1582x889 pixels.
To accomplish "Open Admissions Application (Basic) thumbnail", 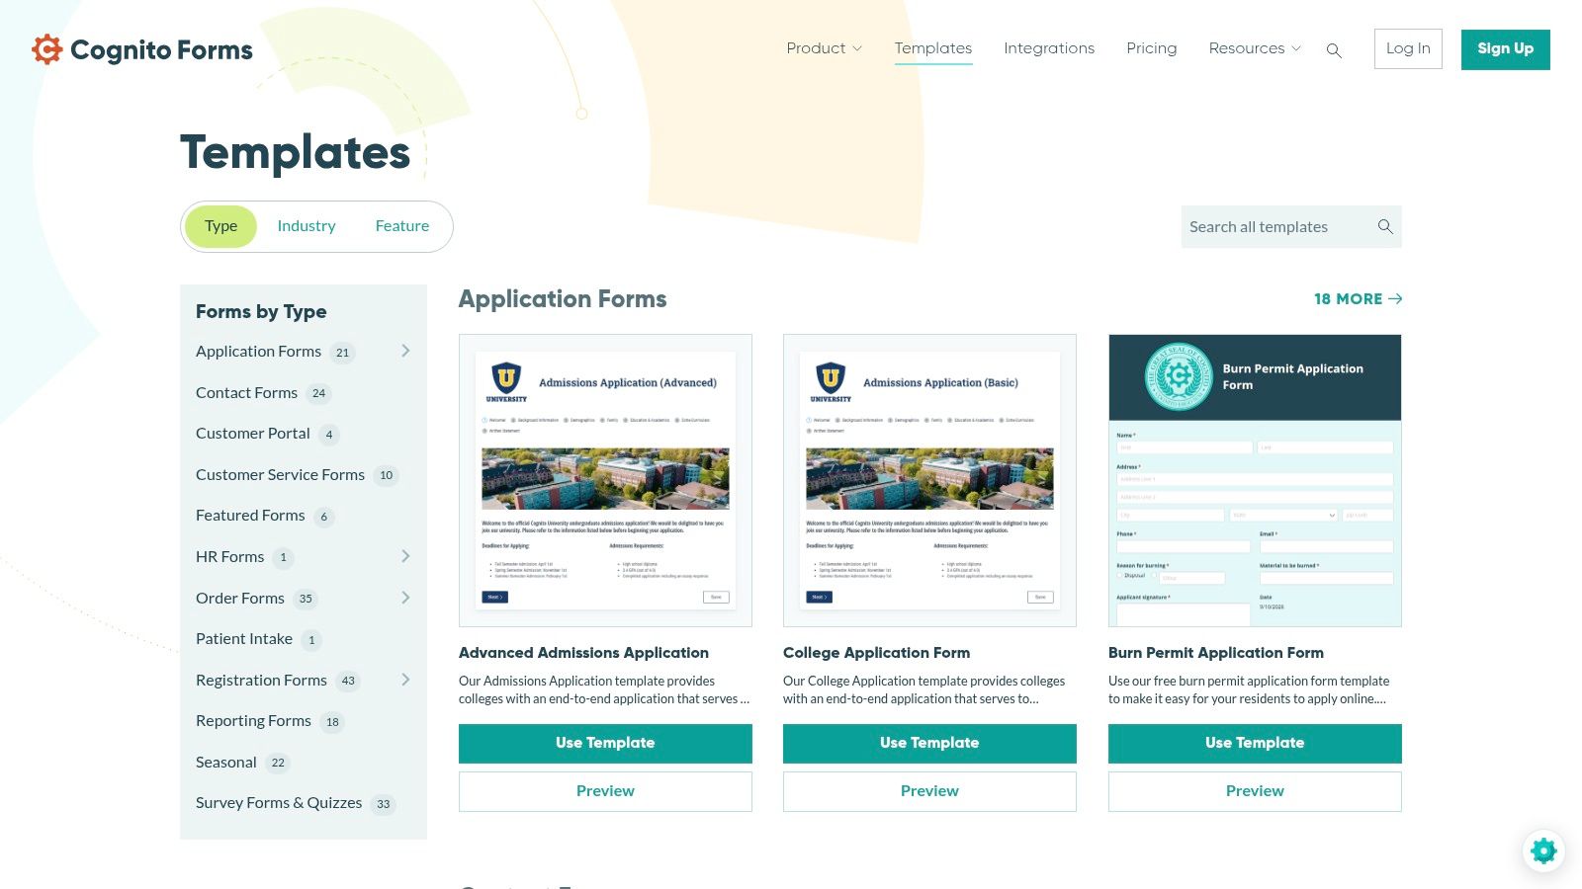I will click(x=929, y=480).
